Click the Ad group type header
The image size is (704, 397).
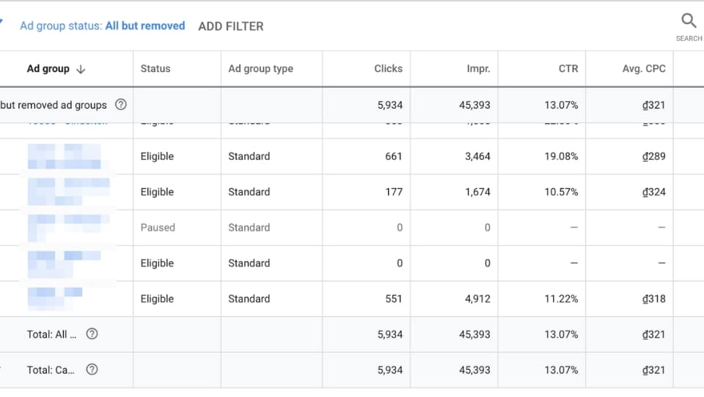point(260,68)
